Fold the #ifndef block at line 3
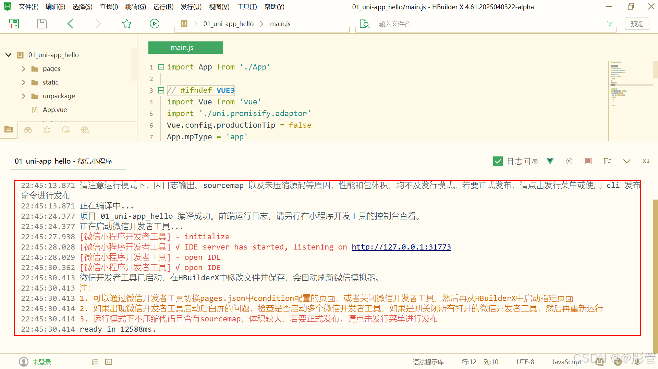 point(161,90)
